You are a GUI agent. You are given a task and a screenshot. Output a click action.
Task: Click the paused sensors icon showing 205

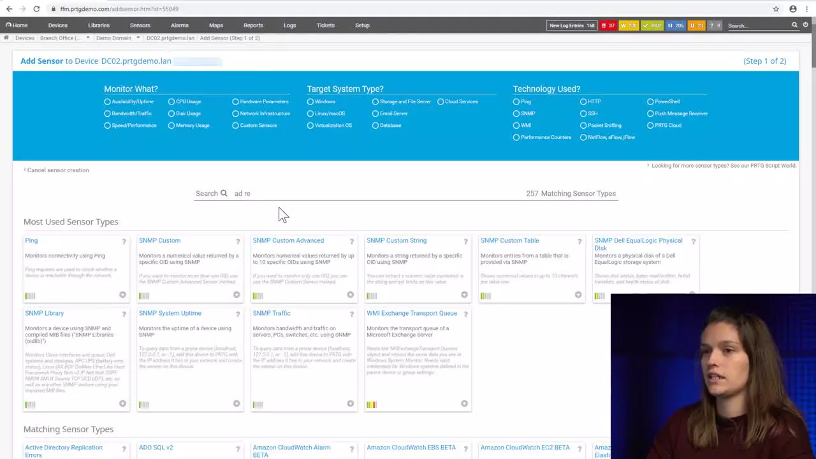click(x=678, y=25)
